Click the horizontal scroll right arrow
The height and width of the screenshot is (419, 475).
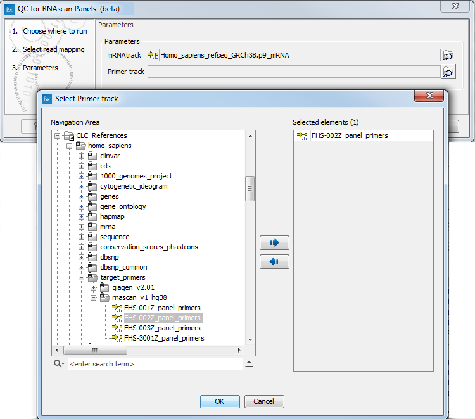(x=239, y=350)
